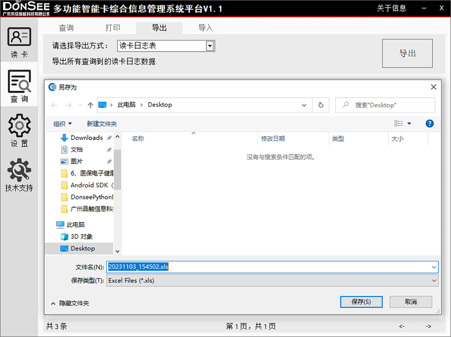Open the Help question-mark icon in the dialog

[x=429, y=124]
